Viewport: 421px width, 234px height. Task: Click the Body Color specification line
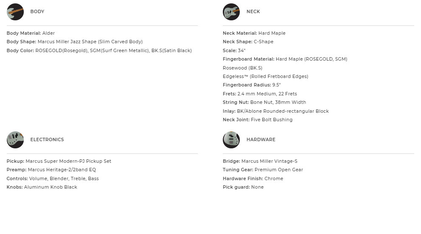(x=99, y=51)
